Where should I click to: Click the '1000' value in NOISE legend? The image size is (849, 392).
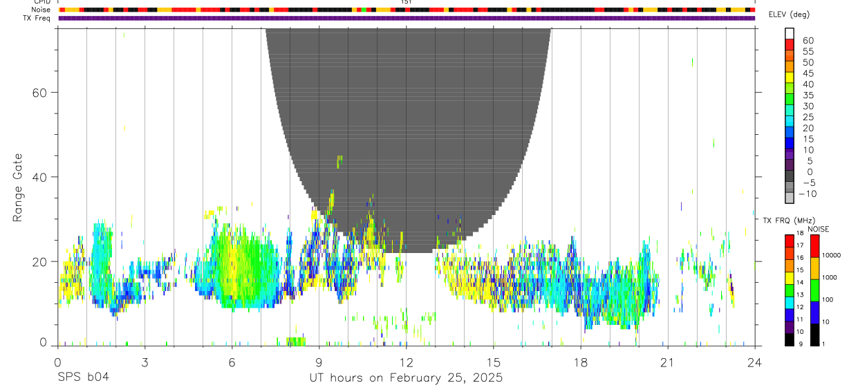pos(830,277)
